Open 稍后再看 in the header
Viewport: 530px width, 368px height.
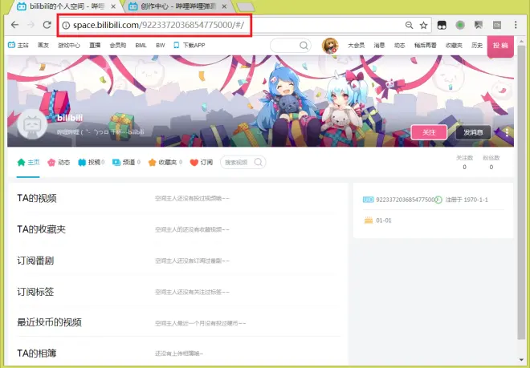point(426,45)
